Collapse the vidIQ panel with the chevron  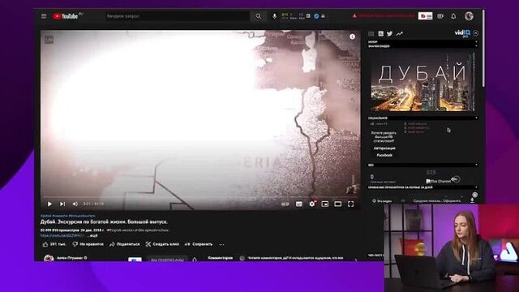[476, 33]
